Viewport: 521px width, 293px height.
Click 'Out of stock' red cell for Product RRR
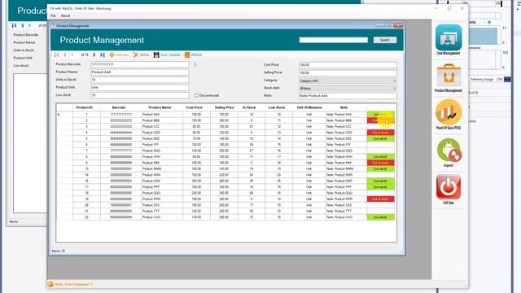[x=380, y=199]
